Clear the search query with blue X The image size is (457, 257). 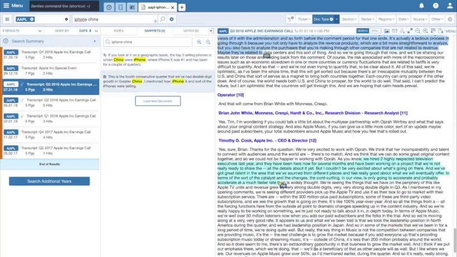172,19
